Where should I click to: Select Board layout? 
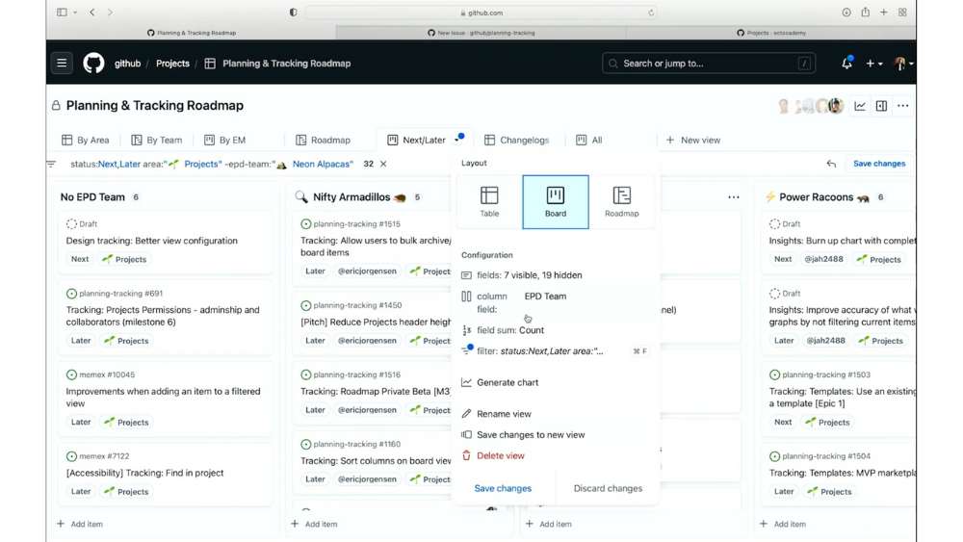point(556,202)
